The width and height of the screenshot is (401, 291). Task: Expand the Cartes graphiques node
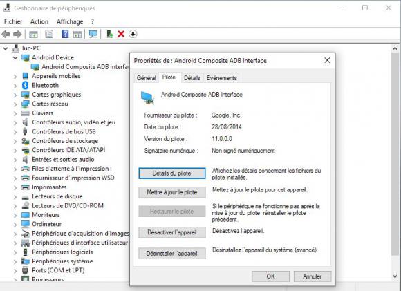15,95
